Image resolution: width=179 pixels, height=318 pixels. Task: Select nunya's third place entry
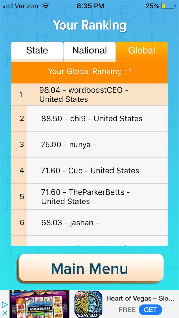click(x=89, y=144)
